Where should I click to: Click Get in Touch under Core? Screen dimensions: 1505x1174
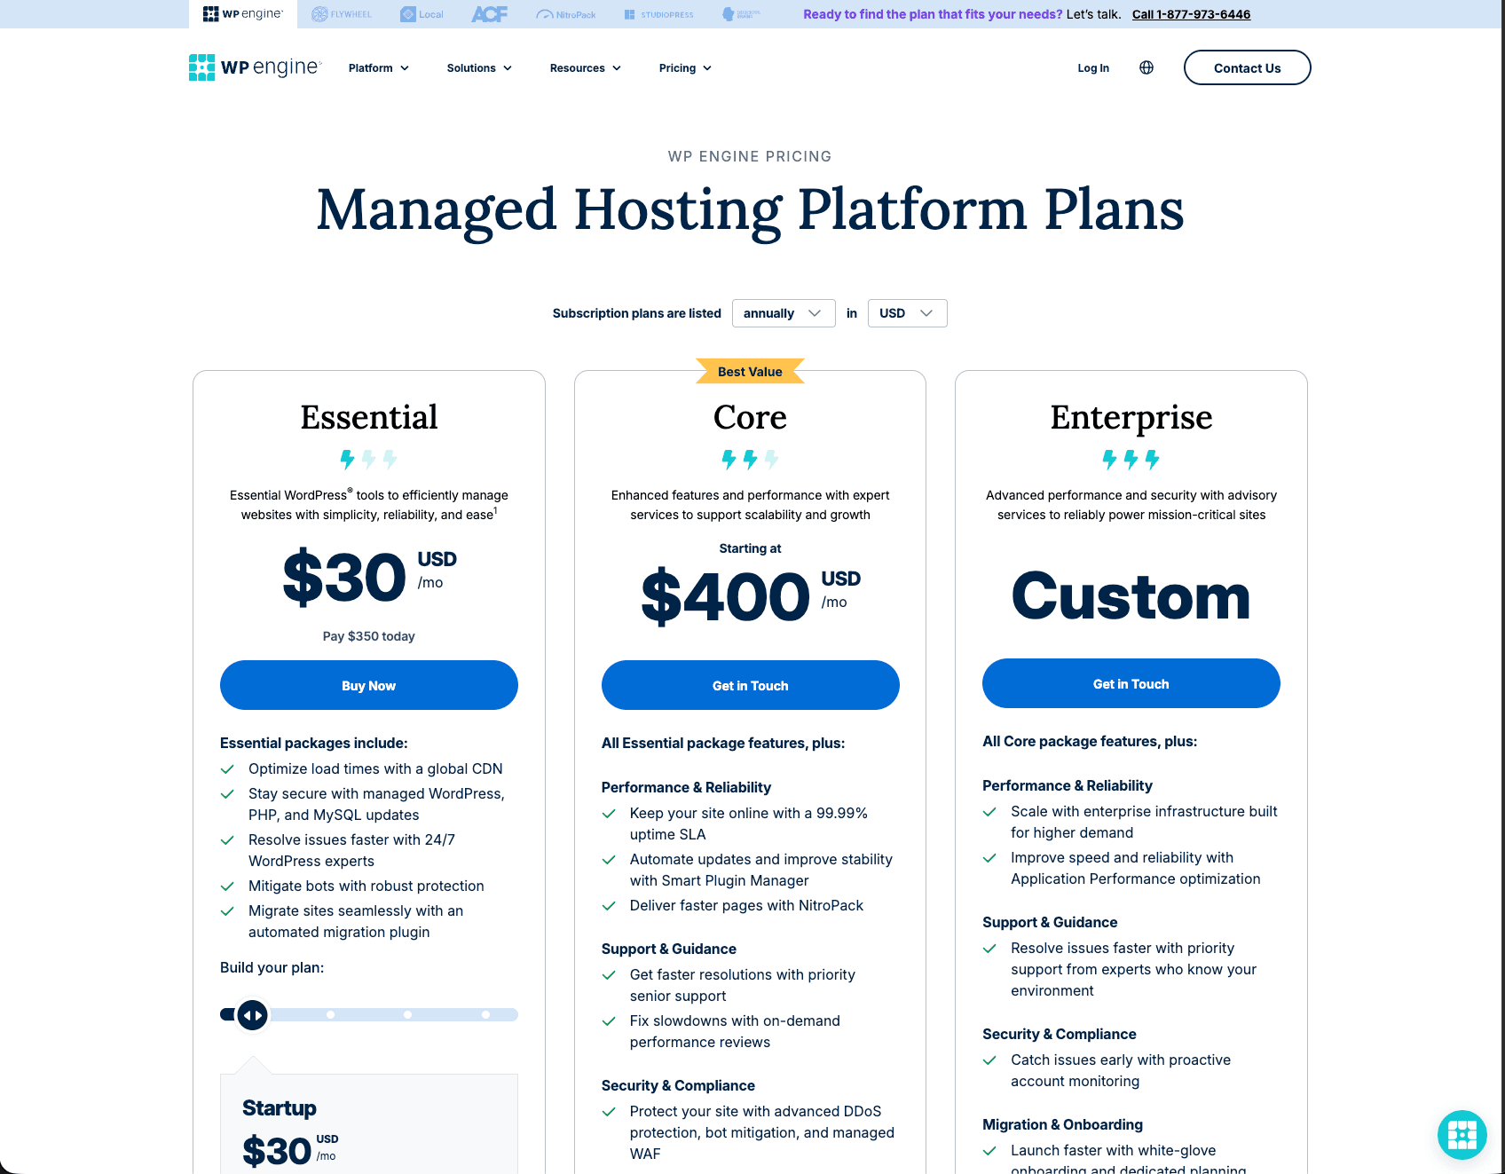pos(751,685)
